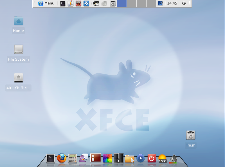Open the folder file manager in dock

coord(130,159)
